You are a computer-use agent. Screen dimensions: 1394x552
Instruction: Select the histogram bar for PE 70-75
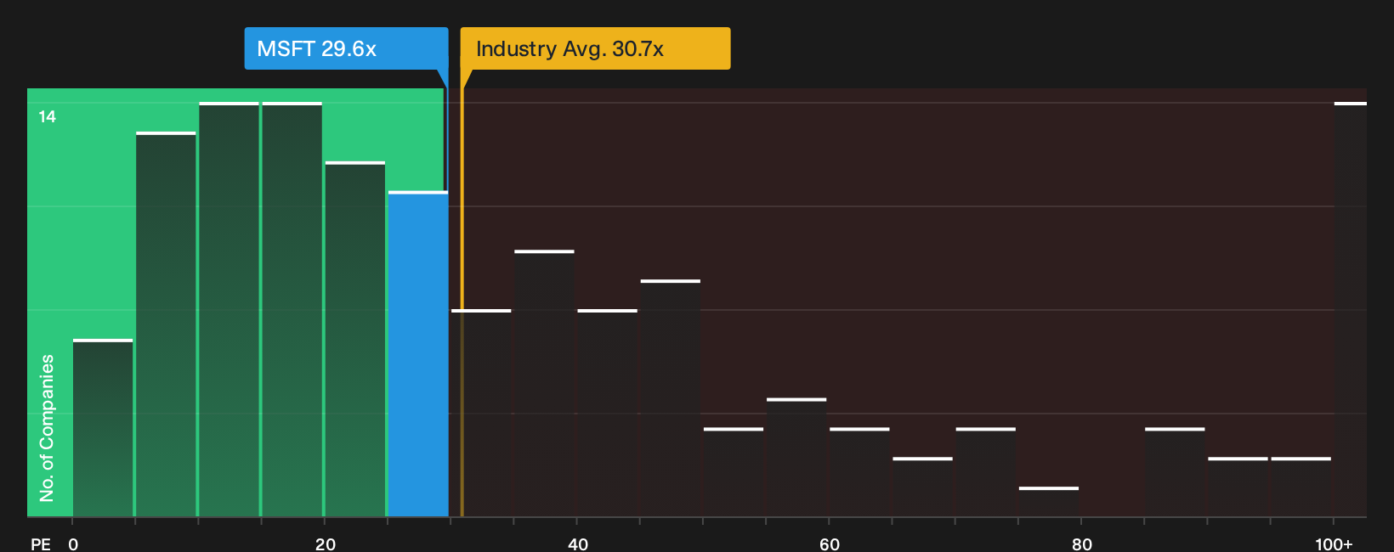[x=986, y=472]
